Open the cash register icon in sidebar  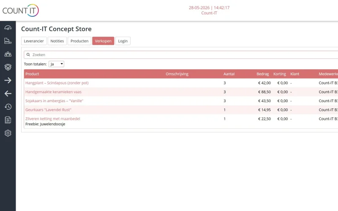[x=8, y=41]
